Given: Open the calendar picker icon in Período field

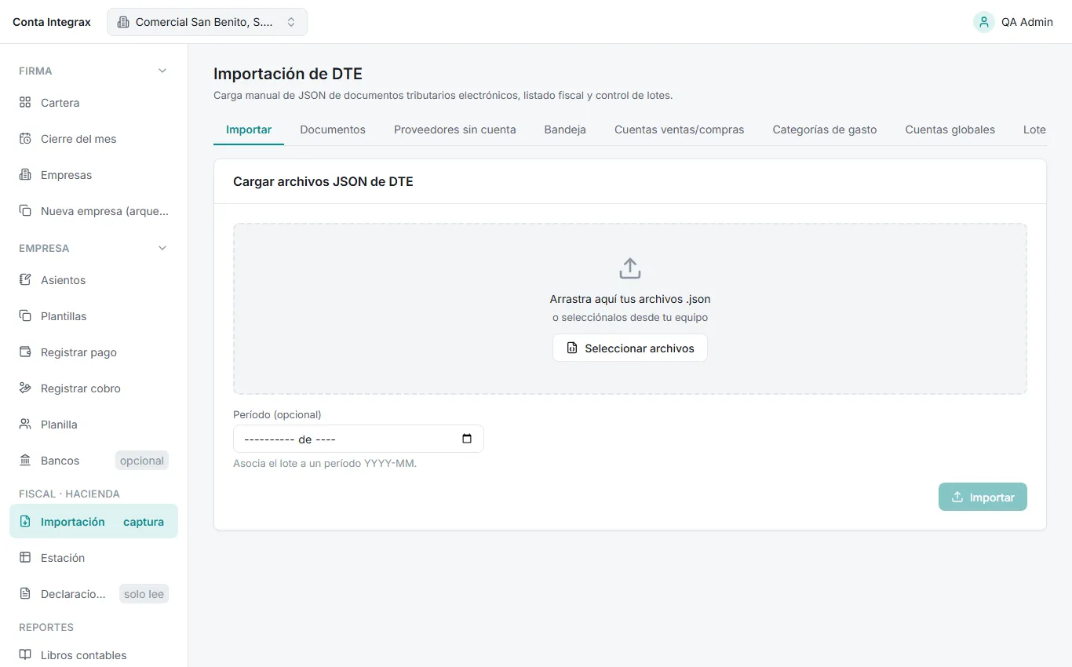Looking at the screenshot, I should [467, 439].
